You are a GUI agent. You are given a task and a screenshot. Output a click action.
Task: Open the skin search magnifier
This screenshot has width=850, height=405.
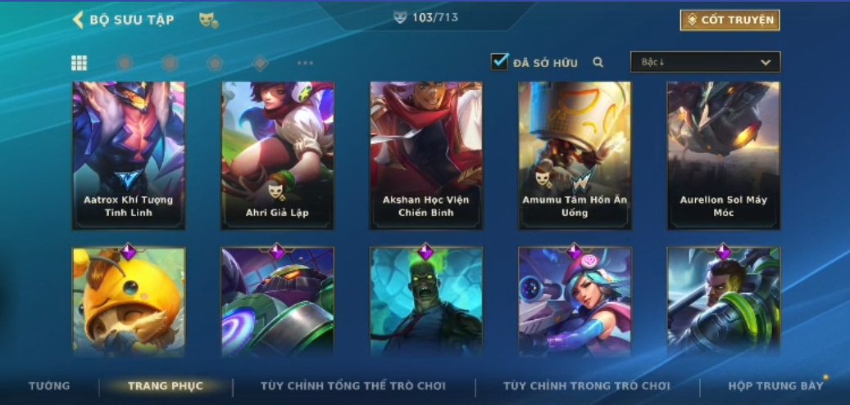598,62
